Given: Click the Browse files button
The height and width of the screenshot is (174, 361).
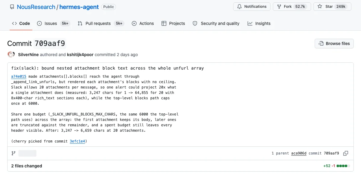Looking at the screenshot, I should click(334, 43).
